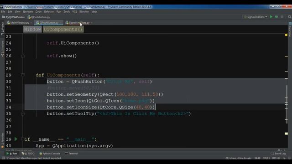
Task: Open the Python Console tool window
Action: (50, 154)
